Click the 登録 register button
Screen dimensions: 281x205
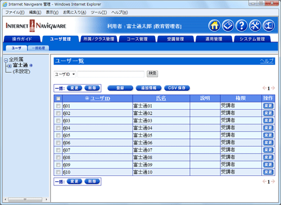(x=120, y=88)
